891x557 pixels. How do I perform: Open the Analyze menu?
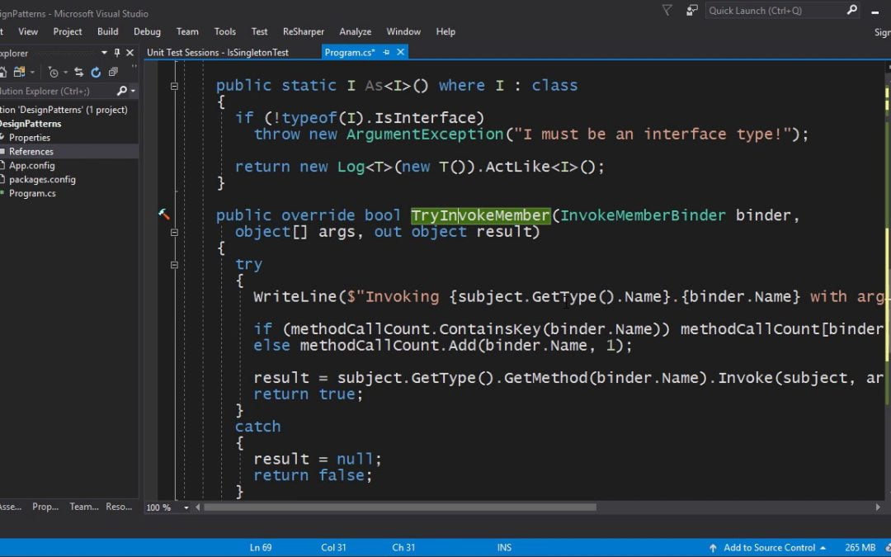(x=355, y=32)
